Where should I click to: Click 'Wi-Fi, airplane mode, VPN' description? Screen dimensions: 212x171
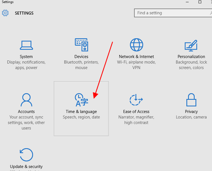tap(136, 65)
